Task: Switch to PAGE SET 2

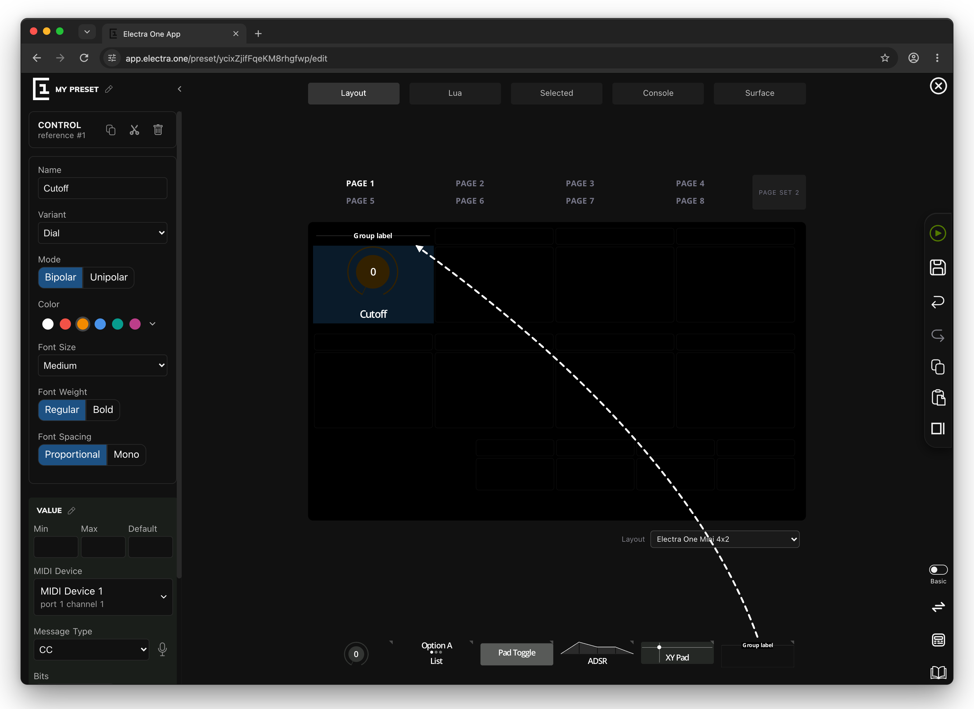Action: (x=779, y=192)
